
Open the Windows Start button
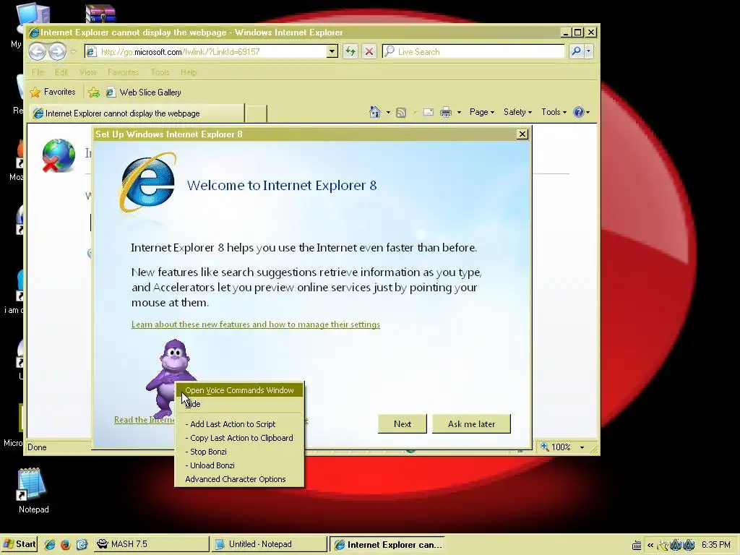pos(19,544)
